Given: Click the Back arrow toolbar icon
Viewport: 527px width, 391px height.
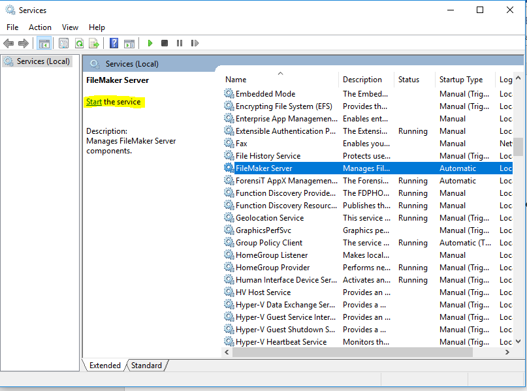Looking at the screenshot, I should point(8,43).
